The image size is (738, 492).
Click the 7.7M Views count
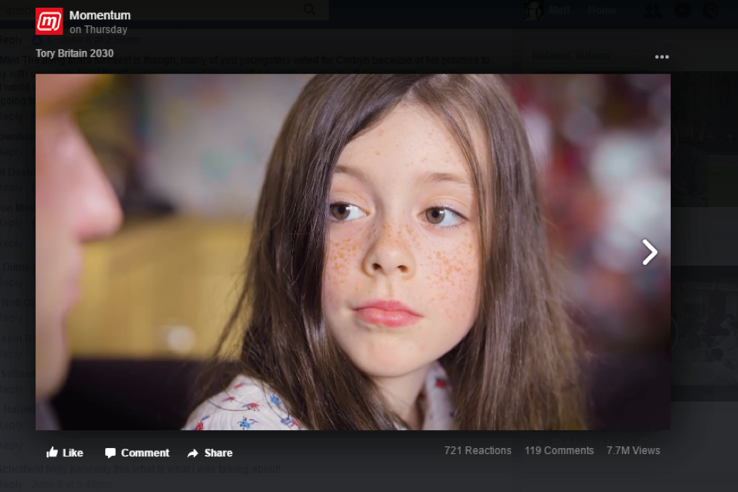[633, 450]
